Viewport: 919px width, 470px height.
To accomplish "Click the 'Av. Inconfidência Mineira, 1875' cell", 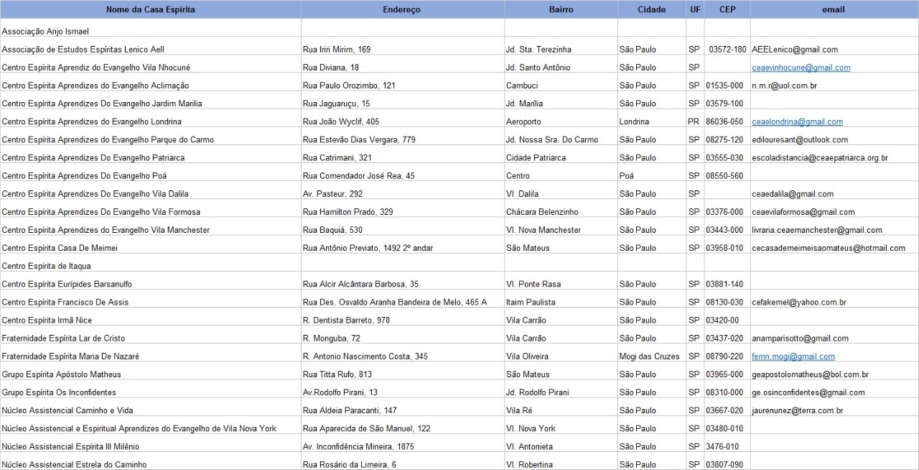I will pos(358,446).
